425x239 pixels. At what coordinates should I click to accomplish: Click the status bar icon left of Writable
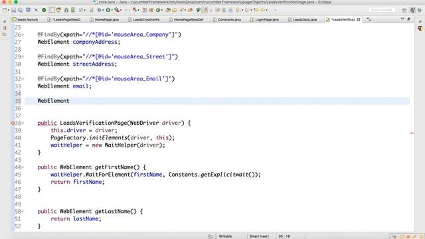coord(210,236)
